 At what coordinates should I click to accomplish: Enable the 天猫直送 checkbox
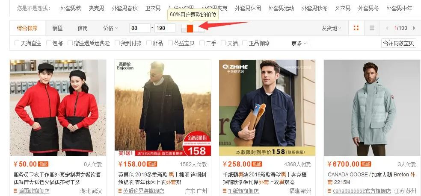pyautogui.click(x=17, y=43)
